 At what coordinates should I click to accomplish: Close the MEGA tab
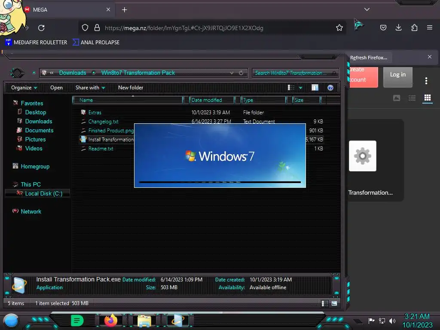(x=108, y=9)
